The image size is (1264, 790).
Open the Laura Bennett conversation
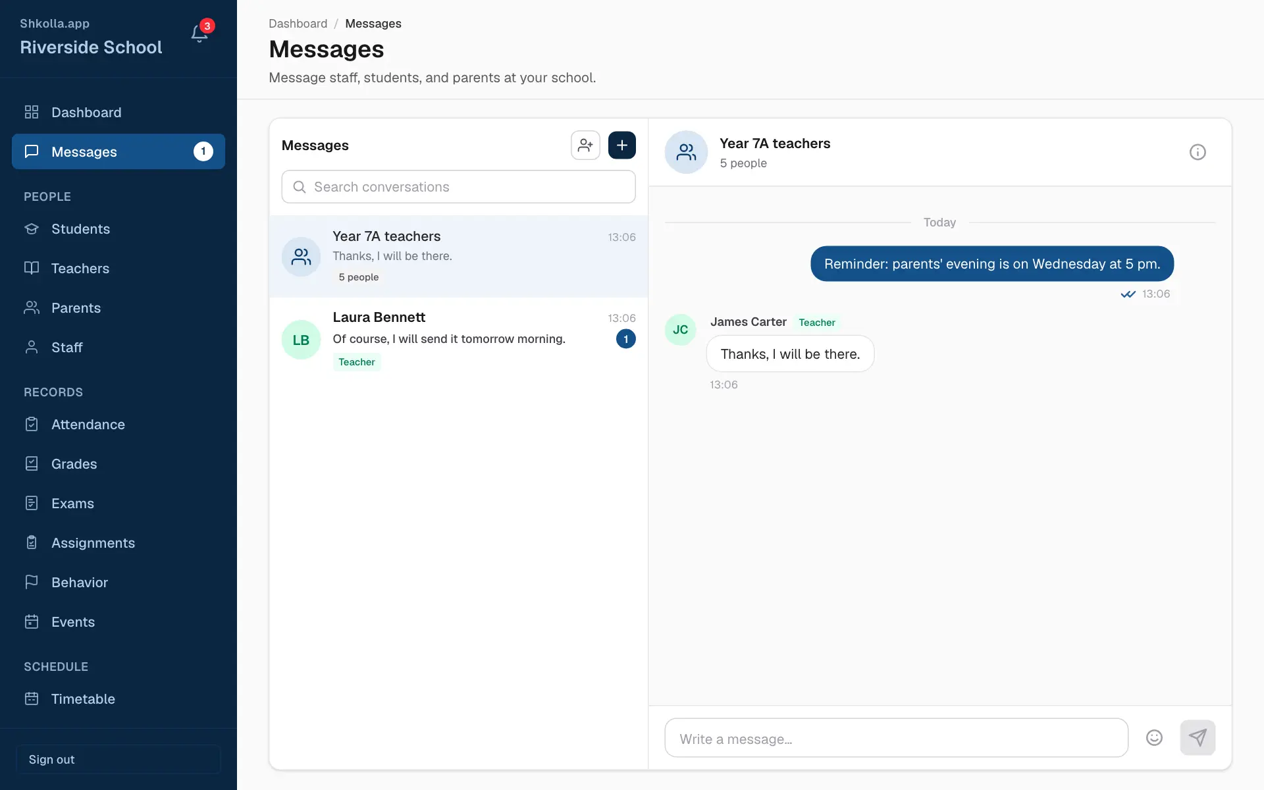pos(458,340)
